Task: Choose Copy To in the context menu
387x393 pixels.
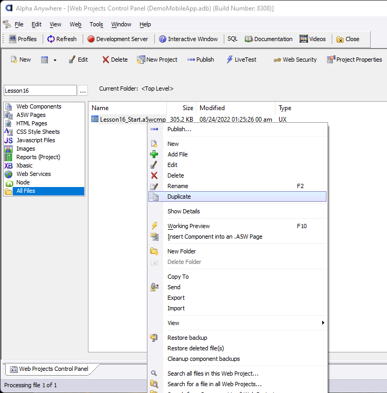Action: coord(237,277)
